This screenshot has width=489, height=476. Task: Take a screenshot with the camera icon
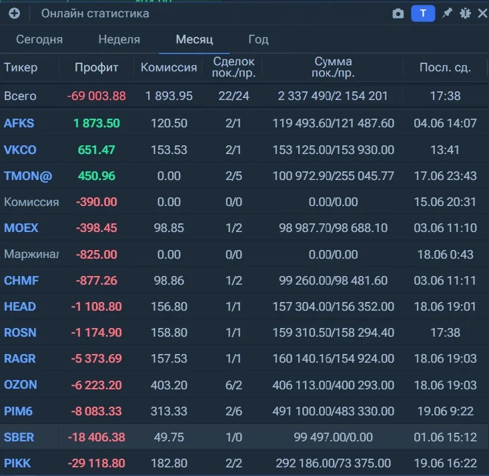pyautogui.click(x=398, y=13)
